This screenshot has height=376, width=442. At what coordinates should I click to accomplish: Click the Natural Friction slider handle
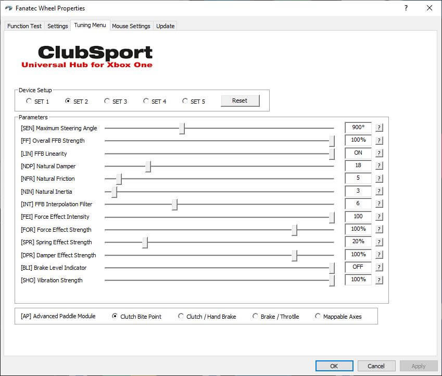click(x=119, y=179)
